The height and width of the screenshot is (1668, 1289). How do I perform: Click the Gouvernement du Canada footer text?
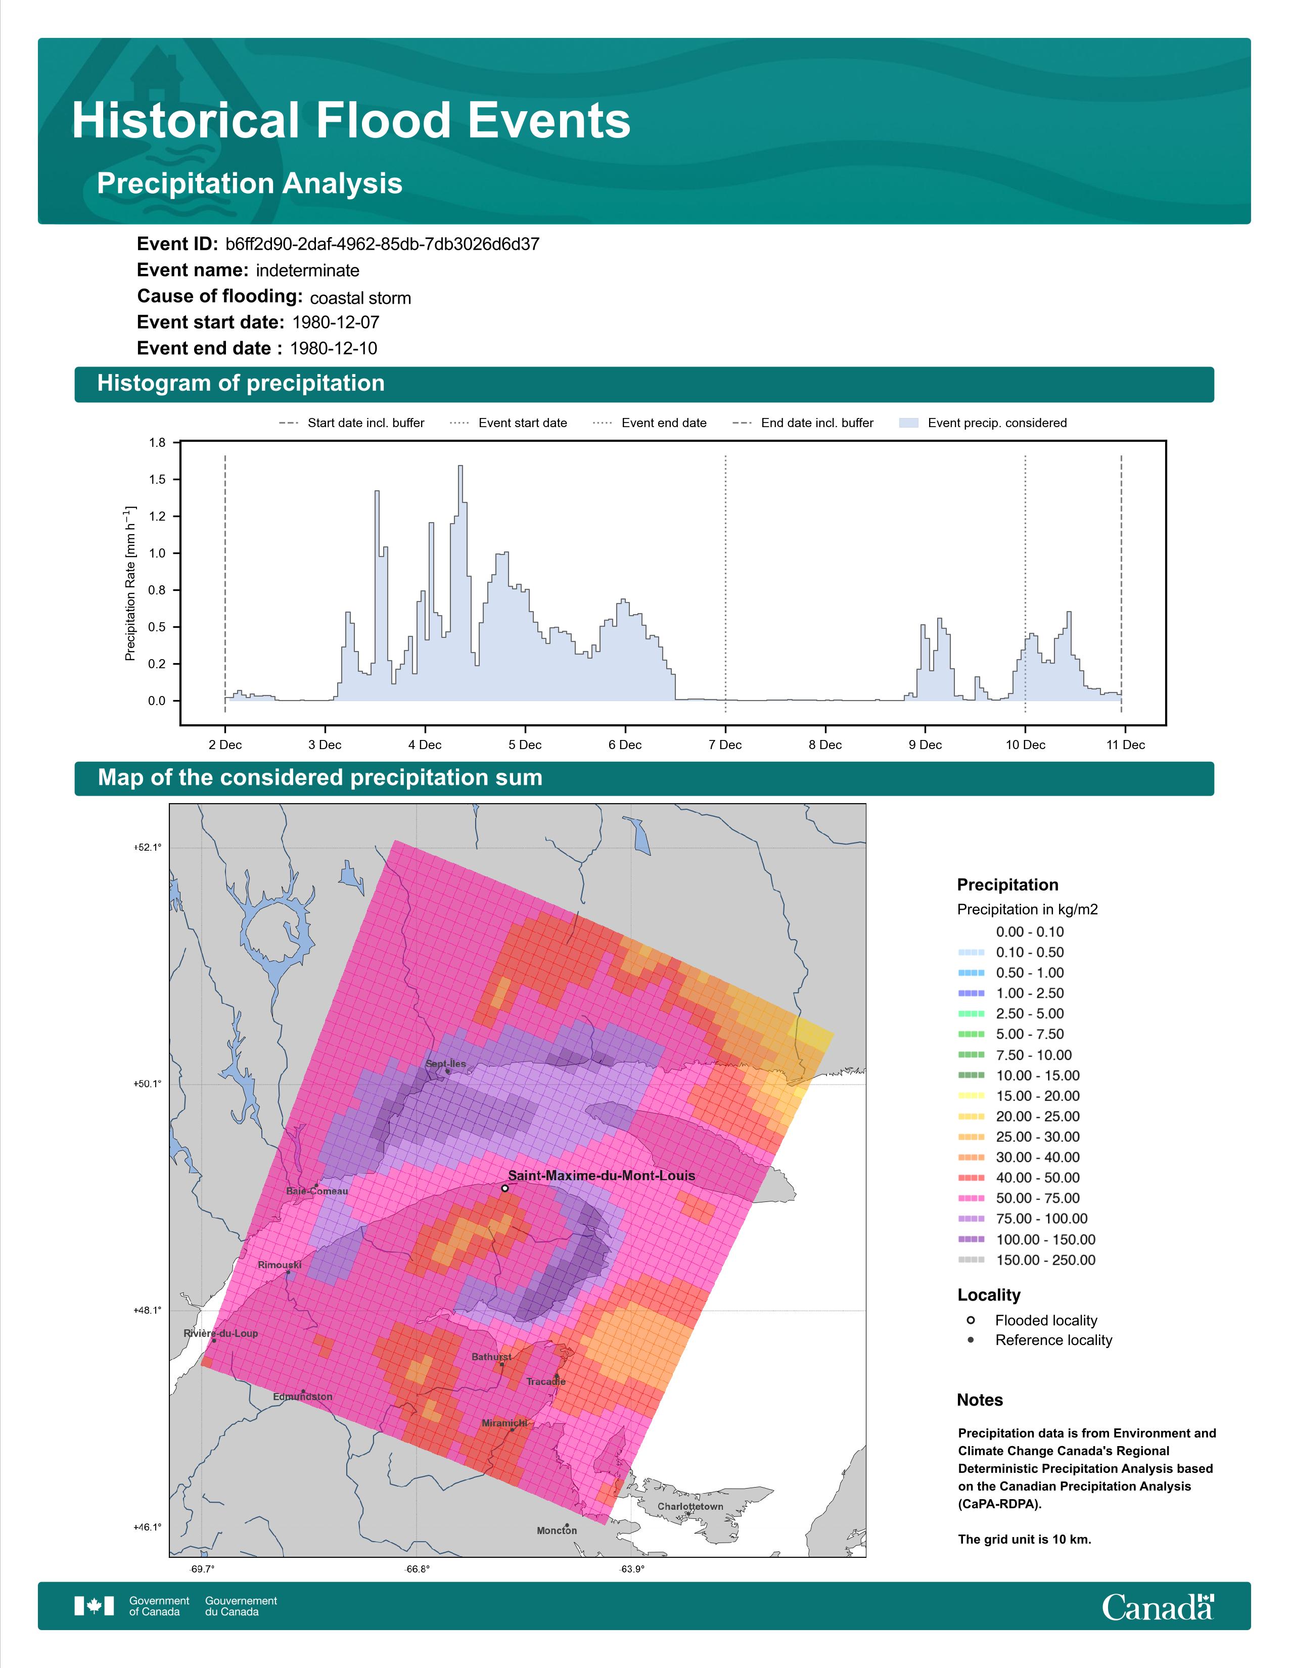click(x=241, y=1606)
